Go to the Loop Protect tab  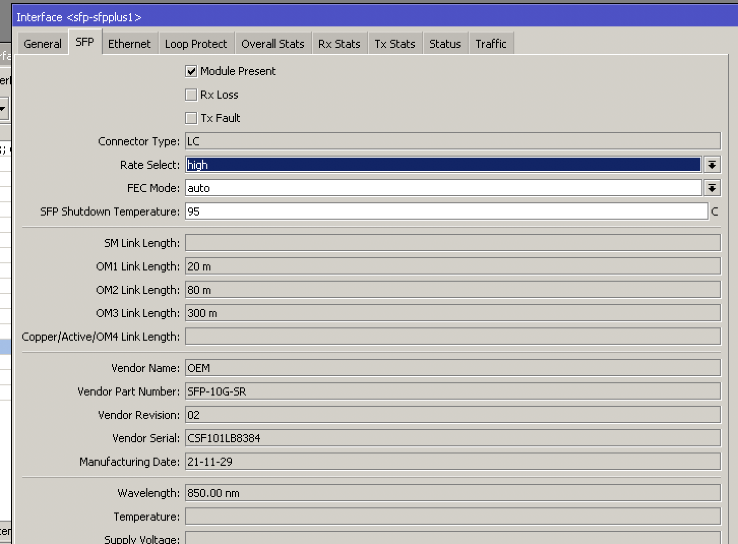(196, 44)
